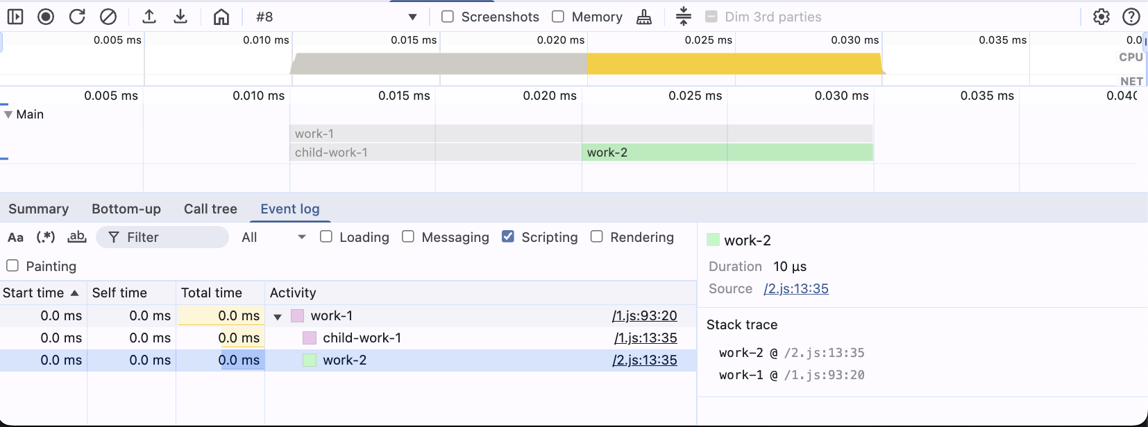
Task: Enable the Loading filter checkbox
Action: 326,237
